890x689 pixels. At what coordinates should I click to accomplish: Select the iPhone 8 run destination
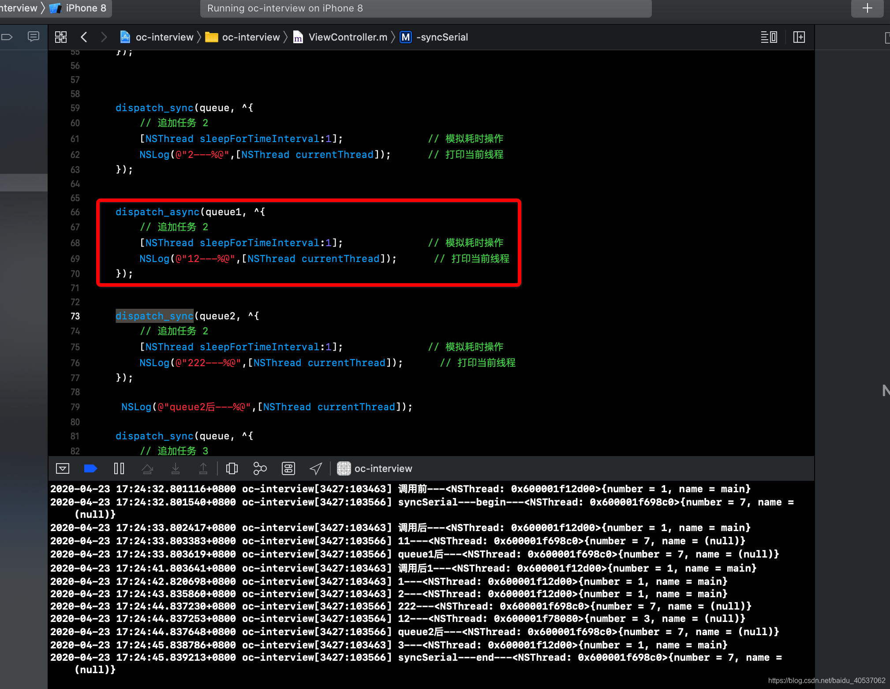(x=79, y=8)
